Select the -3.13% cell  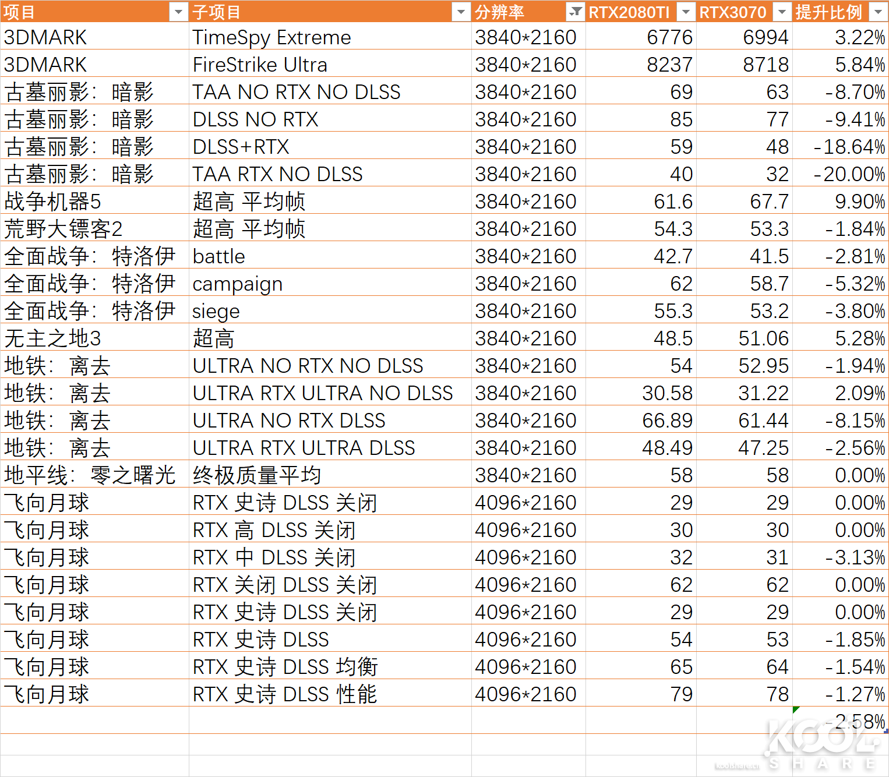(841, 556)
